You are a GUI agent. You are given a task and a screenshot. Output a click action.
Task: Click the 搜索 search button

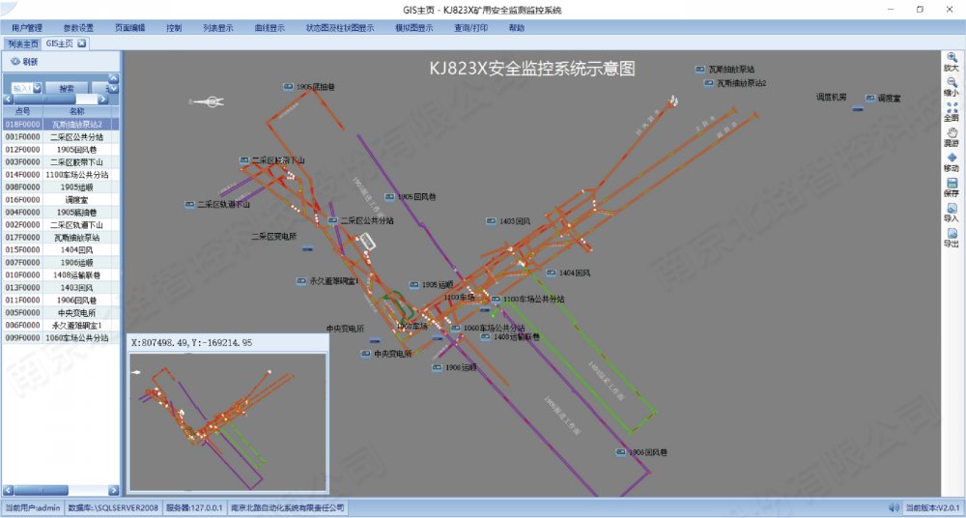point(66,88)
